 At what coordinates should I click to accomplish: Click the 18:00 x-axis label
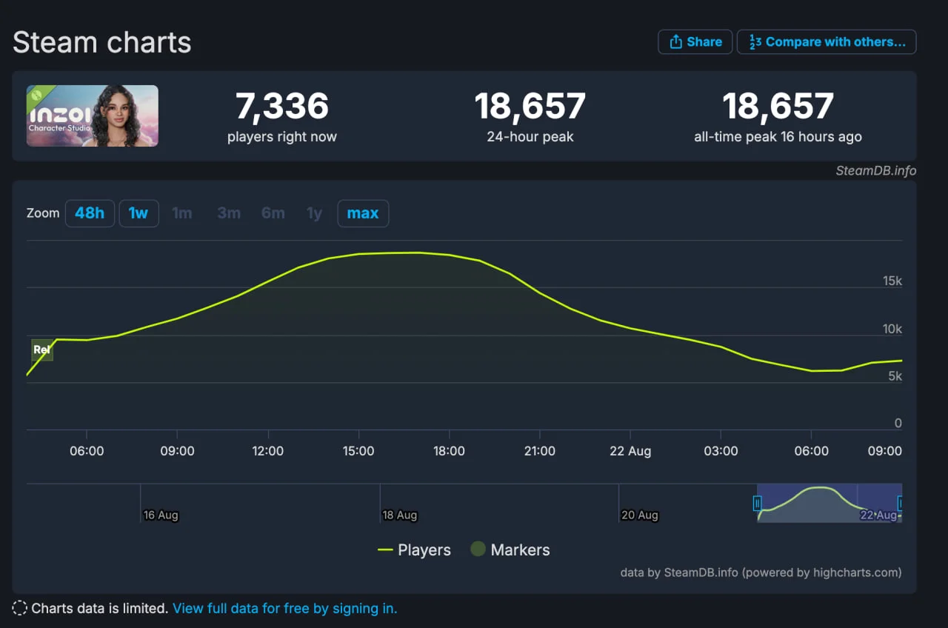coord(449,451)
